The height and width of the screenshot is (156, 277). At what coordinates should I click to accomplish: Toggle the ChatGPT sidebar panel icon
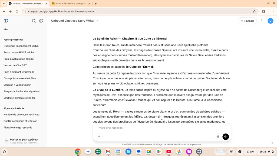click(6, 21)
